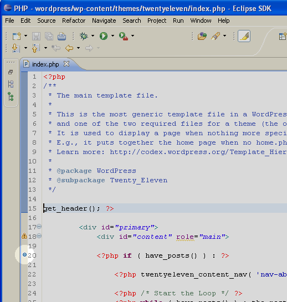This screenshot has height=302, width=287.
Task: Close the index.php editor tab
Action: [66, 64]
